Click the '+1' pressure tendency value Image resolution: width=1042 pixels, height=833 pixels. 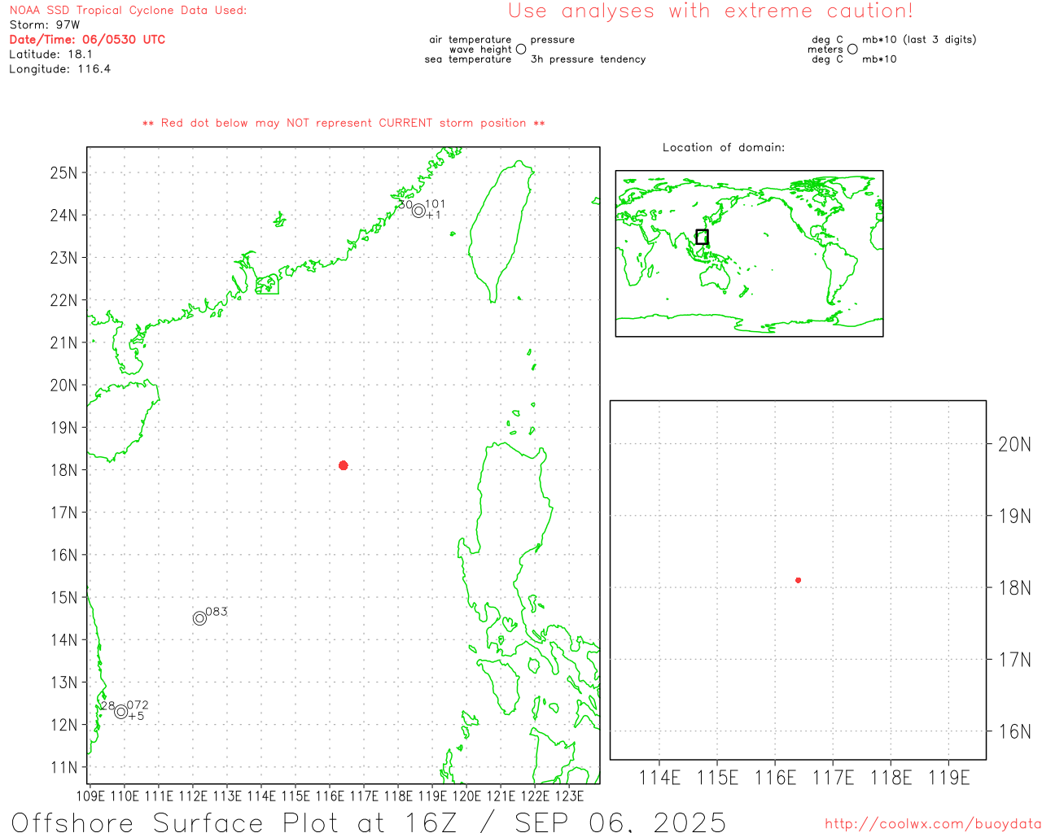433,215
